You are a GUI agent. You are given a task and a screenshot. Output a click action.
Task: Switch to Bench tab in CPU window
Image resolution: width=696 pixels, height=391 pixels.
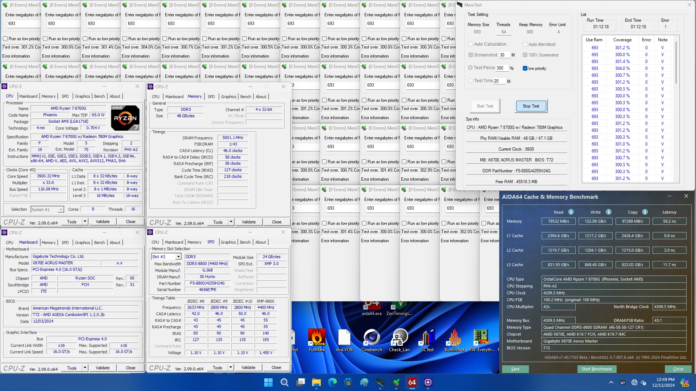point(100,96)
